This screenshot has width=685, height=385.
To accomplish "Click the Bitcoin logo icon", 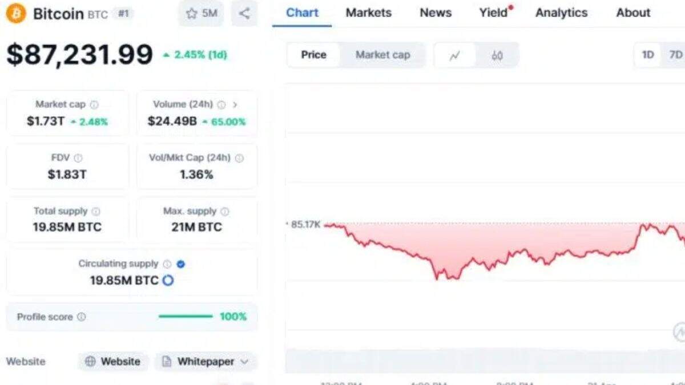I will point(16,13).
